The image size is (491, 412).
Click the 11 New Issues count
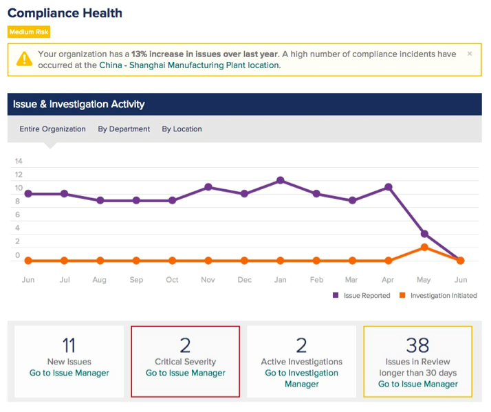tap(69, 345)
